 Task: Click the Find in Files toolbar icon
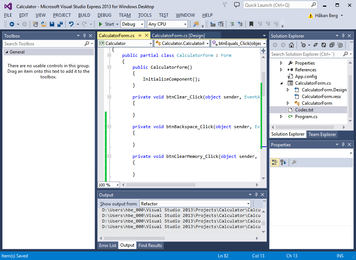(196, 24)
